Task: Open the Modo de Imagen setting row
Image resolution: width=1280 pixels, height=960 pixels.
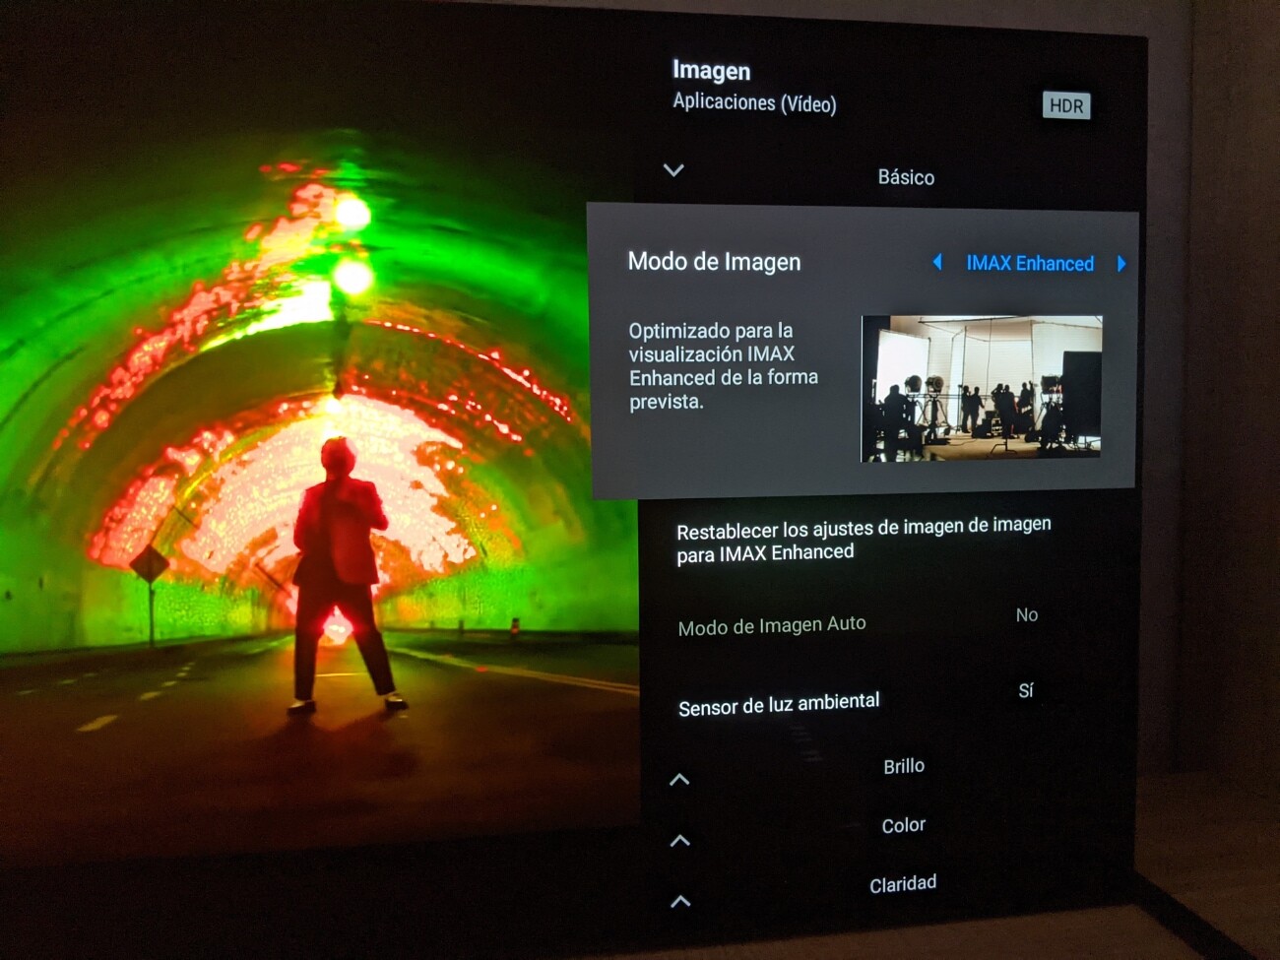Action: pos(715,262)
